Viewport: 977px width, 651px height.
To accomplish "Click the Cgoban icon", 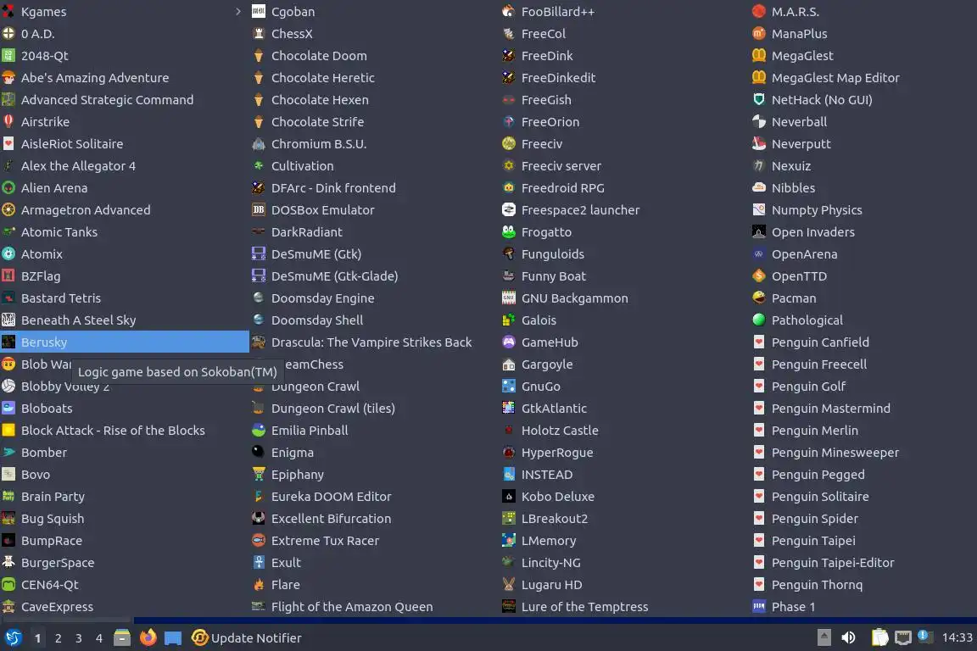I will (x=259, y=11).
